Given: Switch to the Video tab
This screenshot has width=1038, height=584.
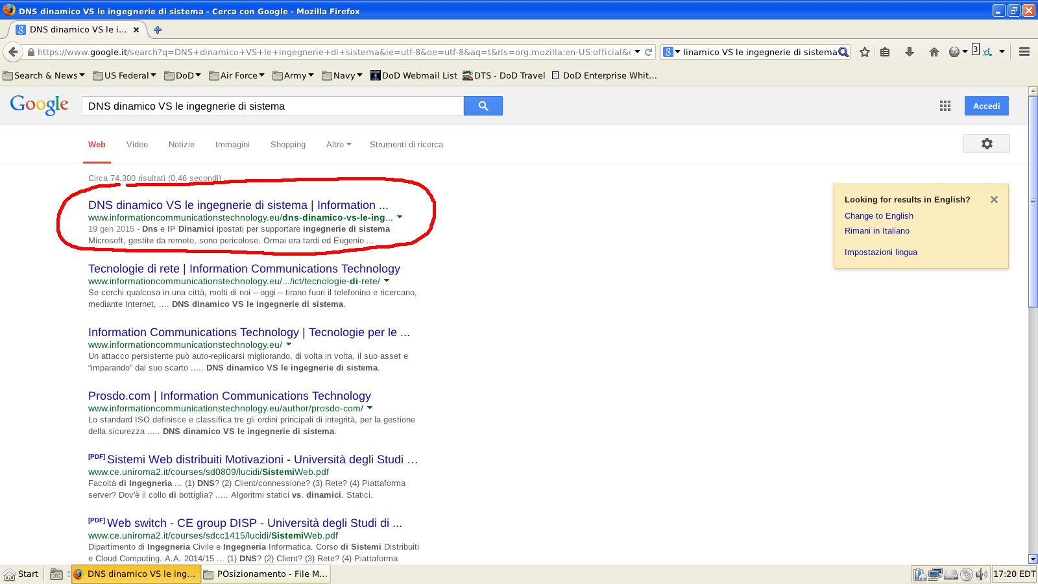Looking at the screenshot, I should tap(137, 144).
